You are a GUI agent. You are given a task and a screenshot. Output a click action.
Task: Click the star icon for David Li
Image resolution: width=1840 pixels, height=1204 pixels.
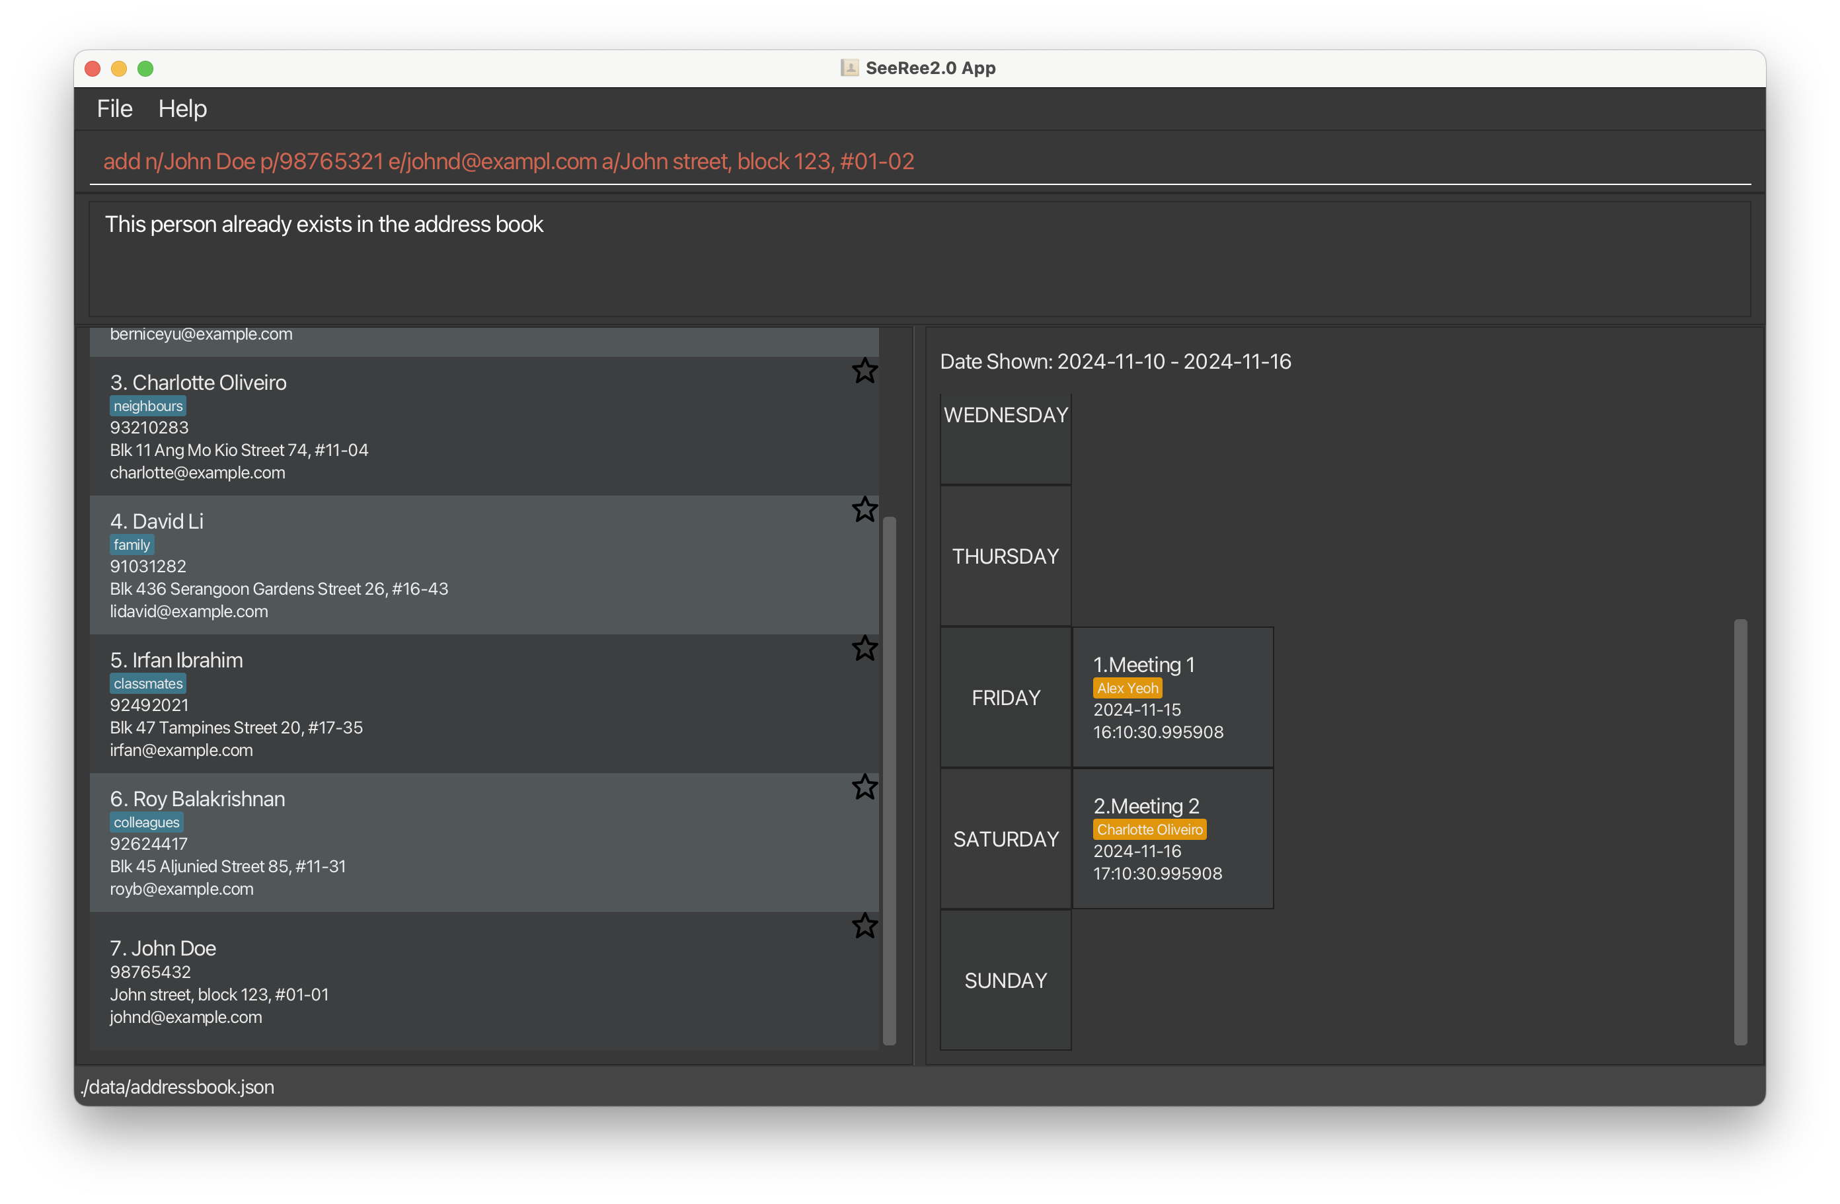click(x=864, y=509)
